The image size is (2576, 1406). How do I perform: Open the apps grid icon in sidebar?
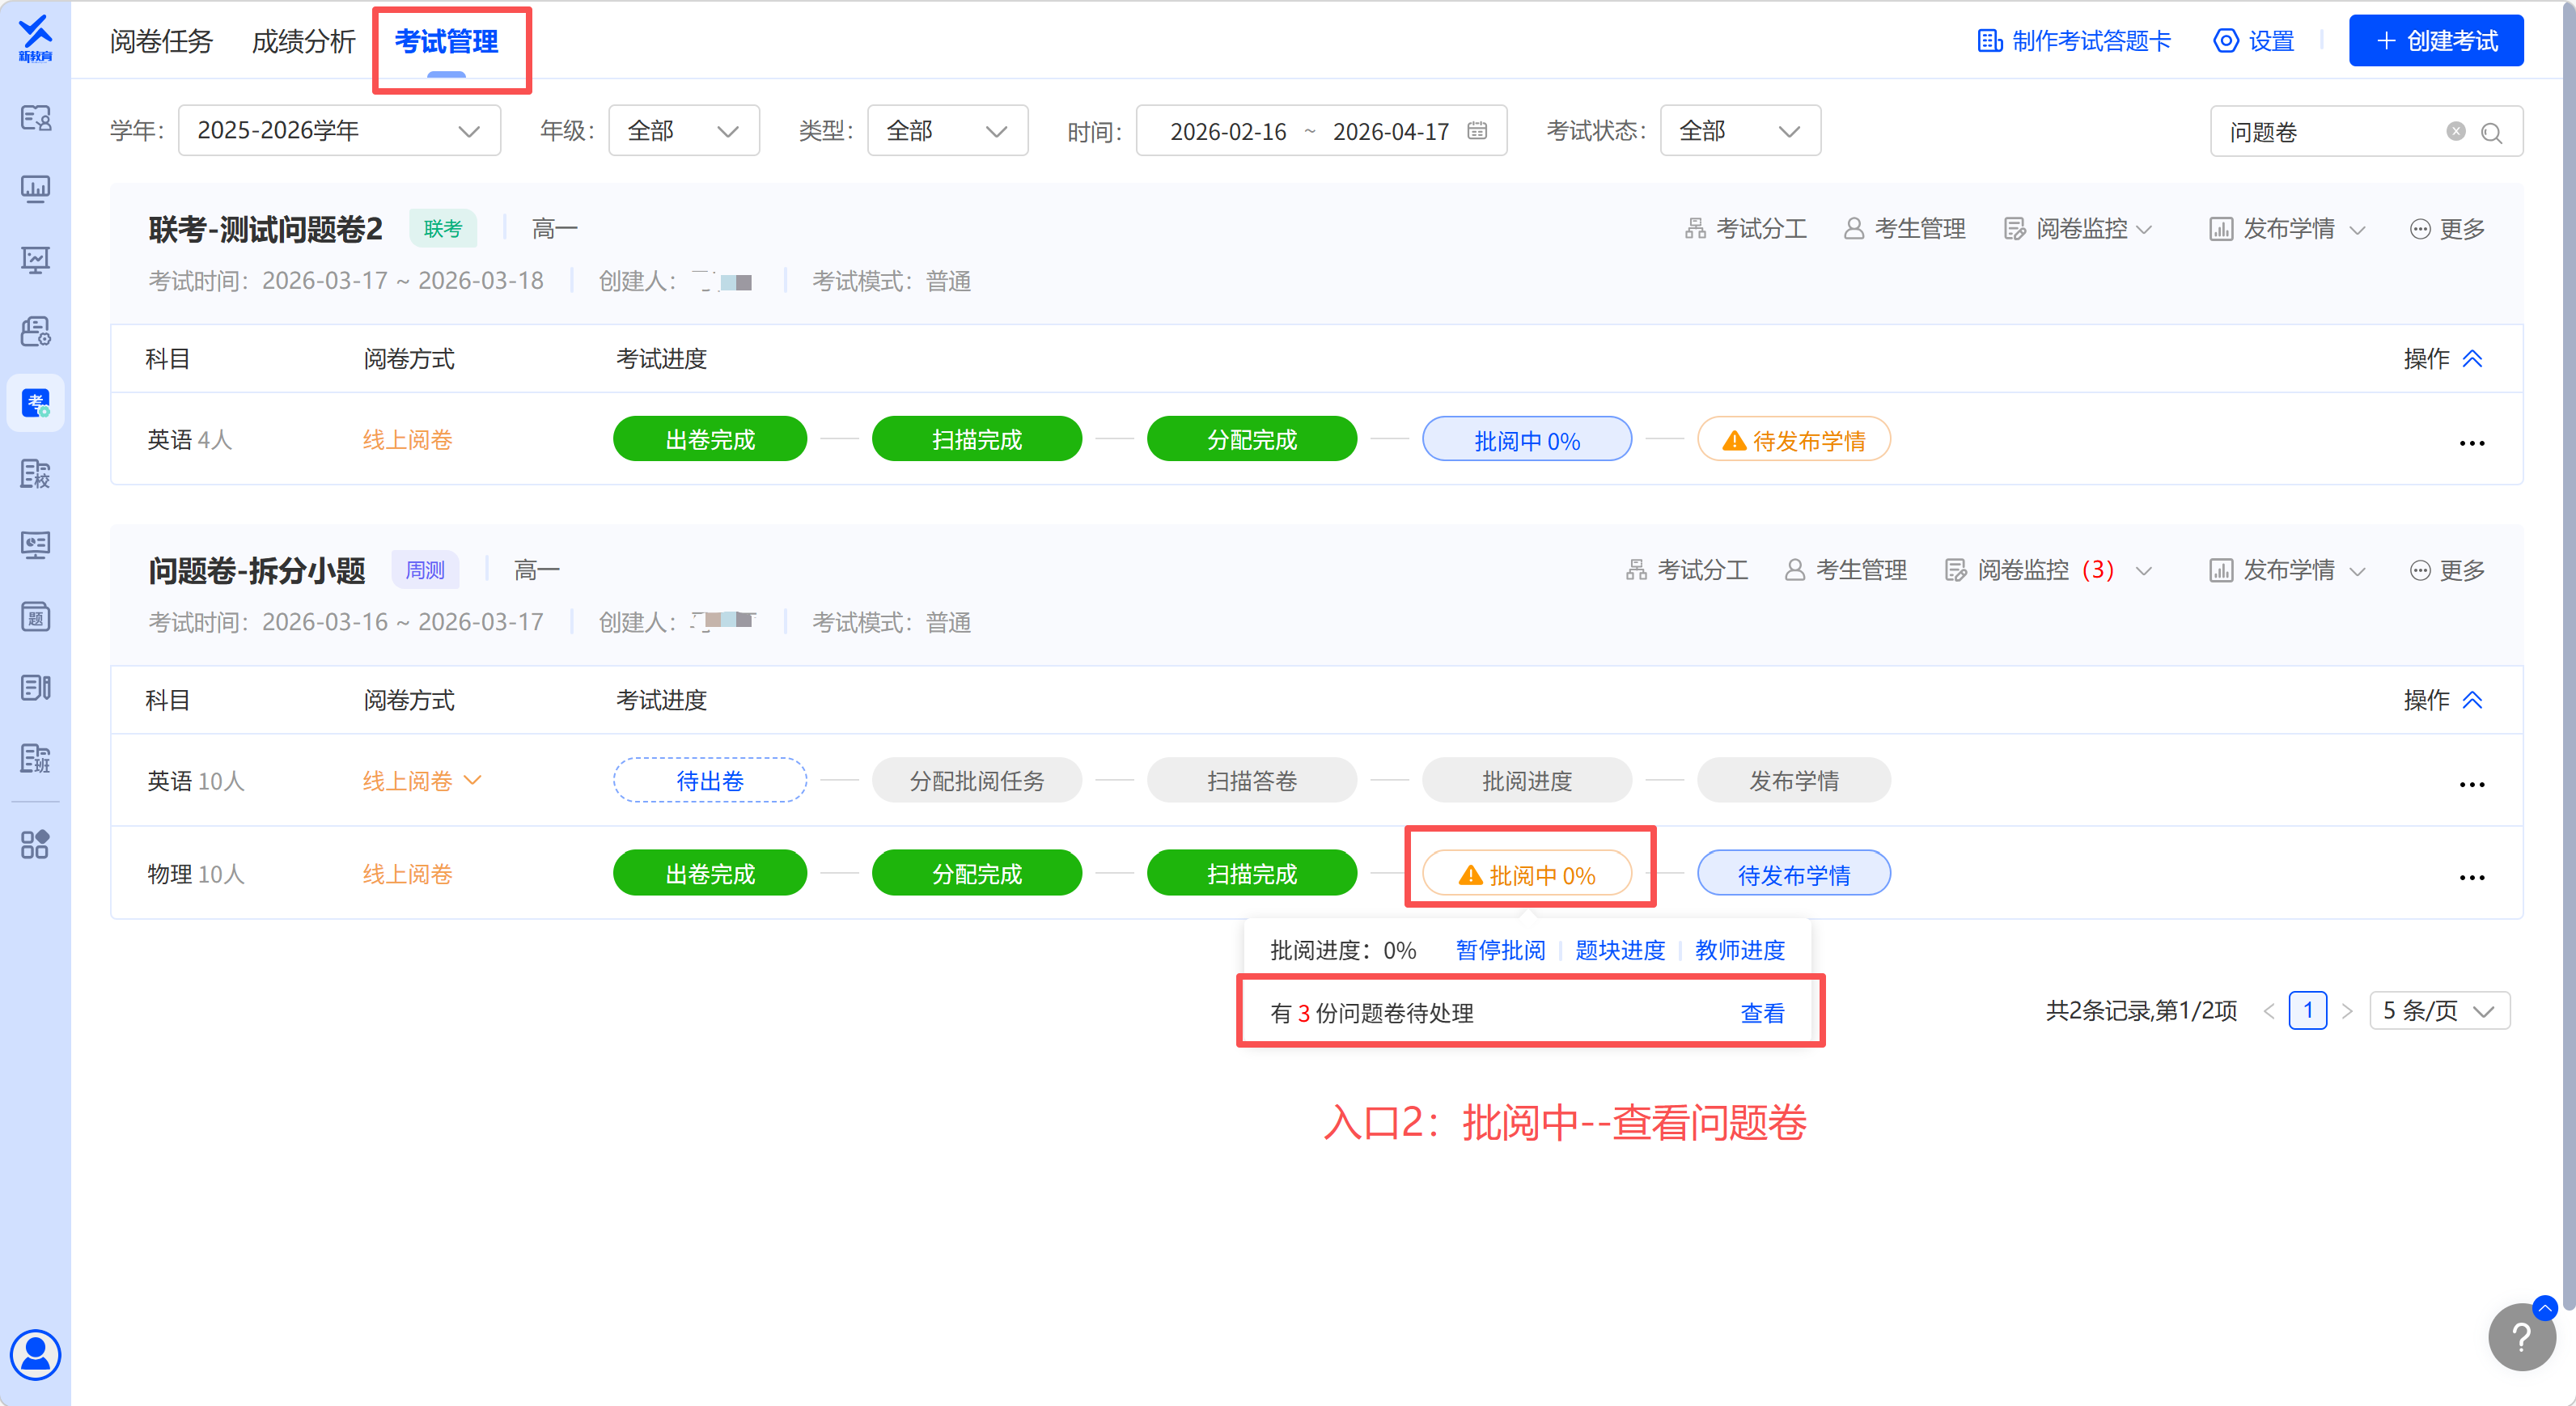(x=35, y=844)
